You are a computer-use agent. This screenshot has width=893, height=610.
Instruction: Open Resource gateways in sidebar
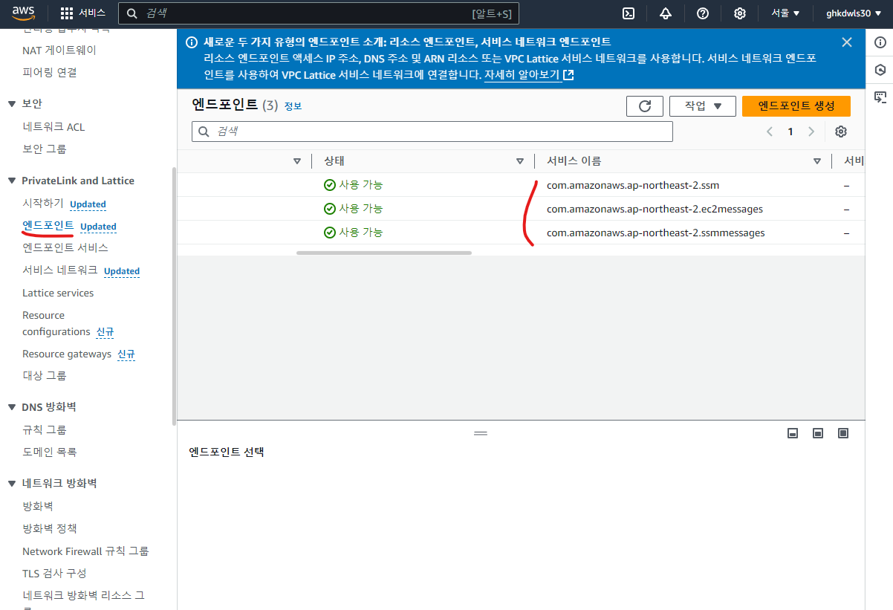point(67,354)
